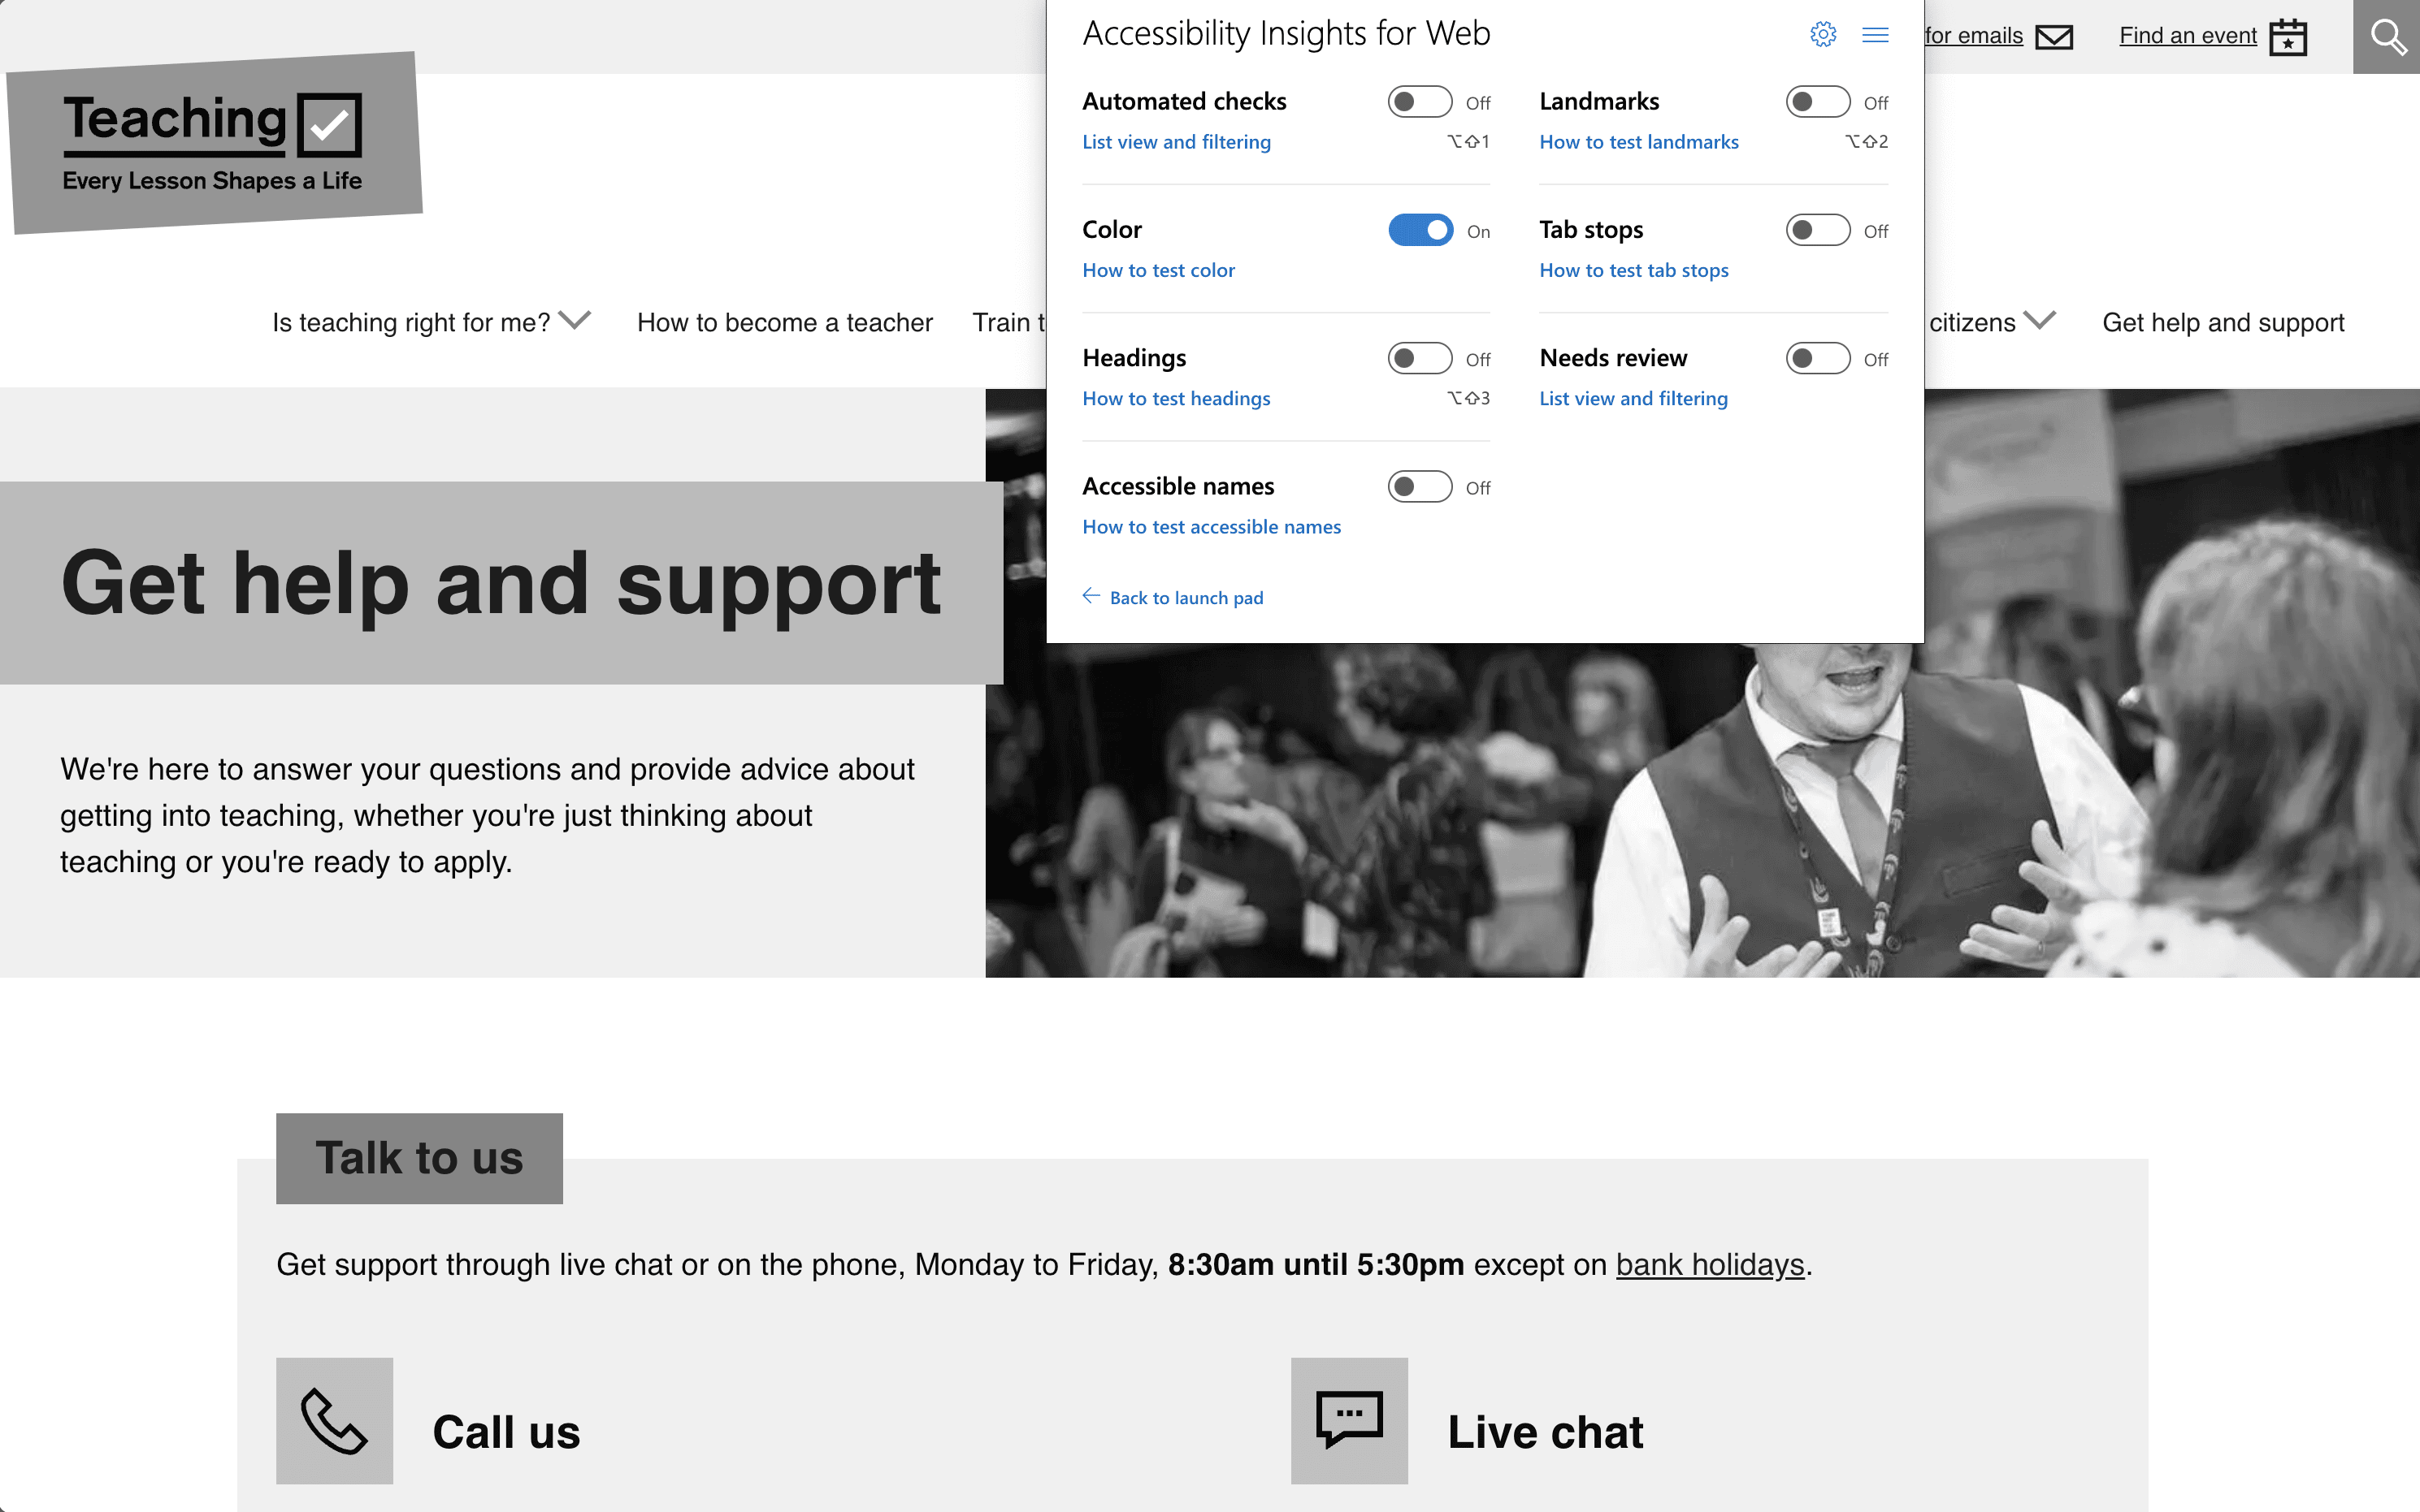Click the Teaching logo
2420x1512 pixels.
[x=214, y=142]
